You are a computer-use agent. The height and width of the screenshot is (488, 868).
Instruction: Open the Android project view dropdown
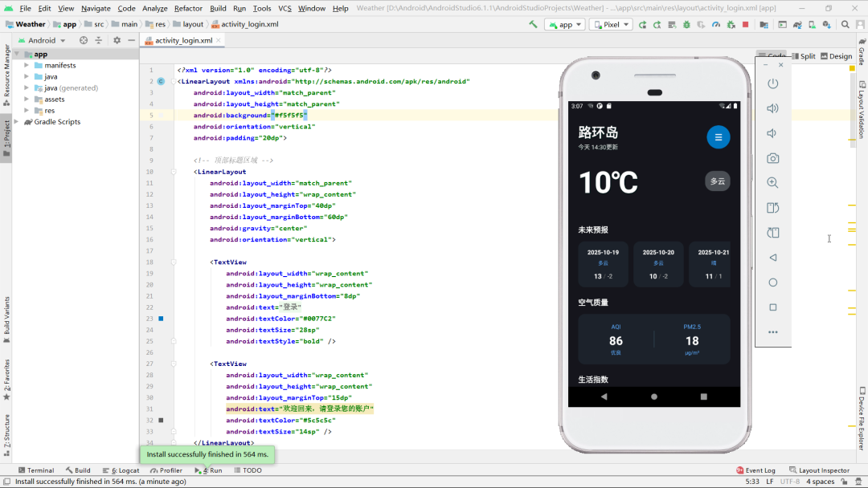42,40
